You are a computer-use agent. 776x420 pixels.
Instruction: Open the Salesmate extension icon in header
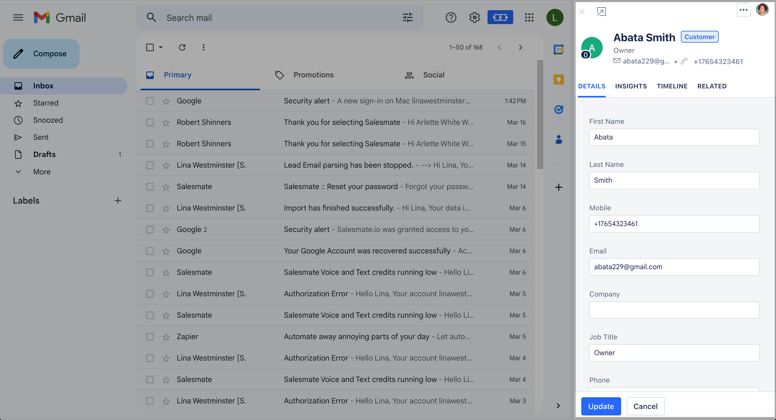point(500,17)
